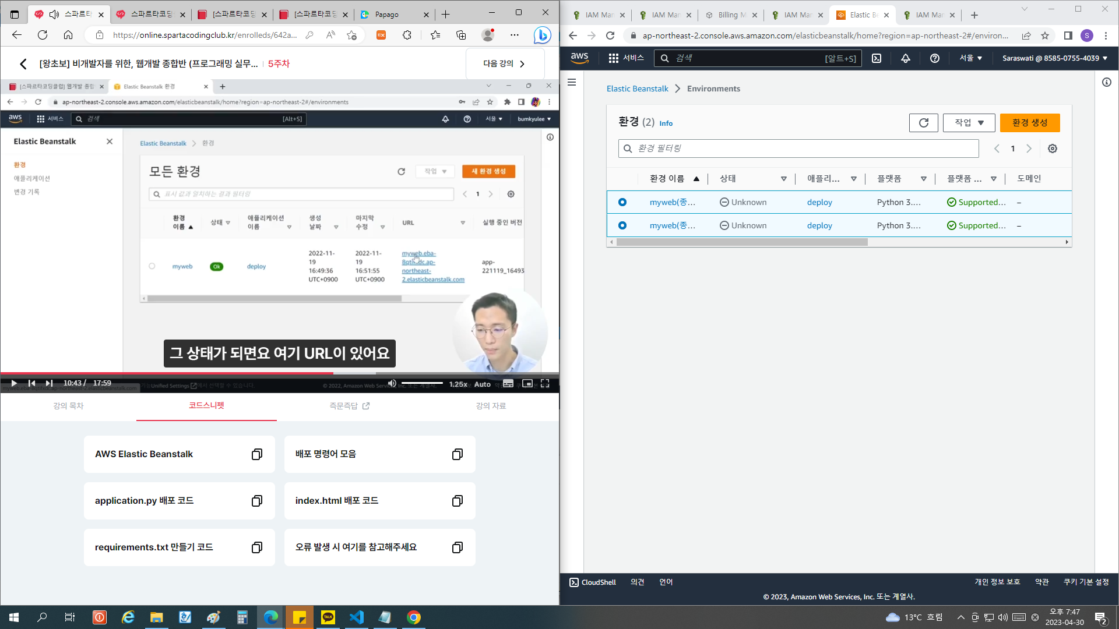Open the info panel icon in AWS console
Screen dimensions: 1119x629
tap(1107, 82)
